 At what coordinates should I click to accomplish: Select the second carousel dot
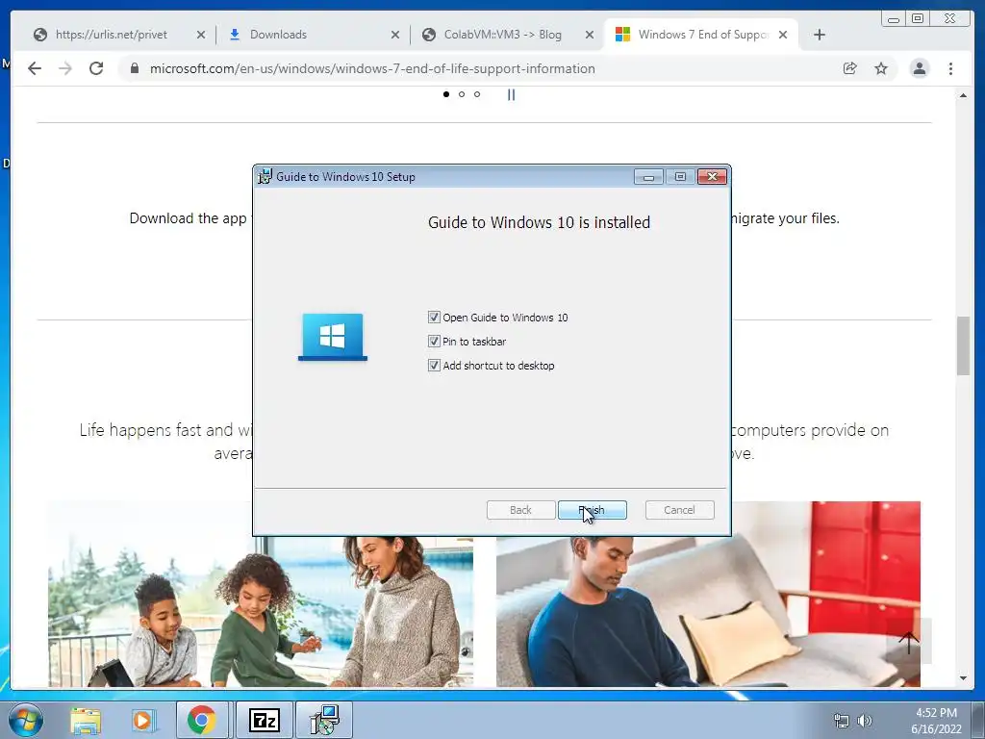tap(462, 94)
